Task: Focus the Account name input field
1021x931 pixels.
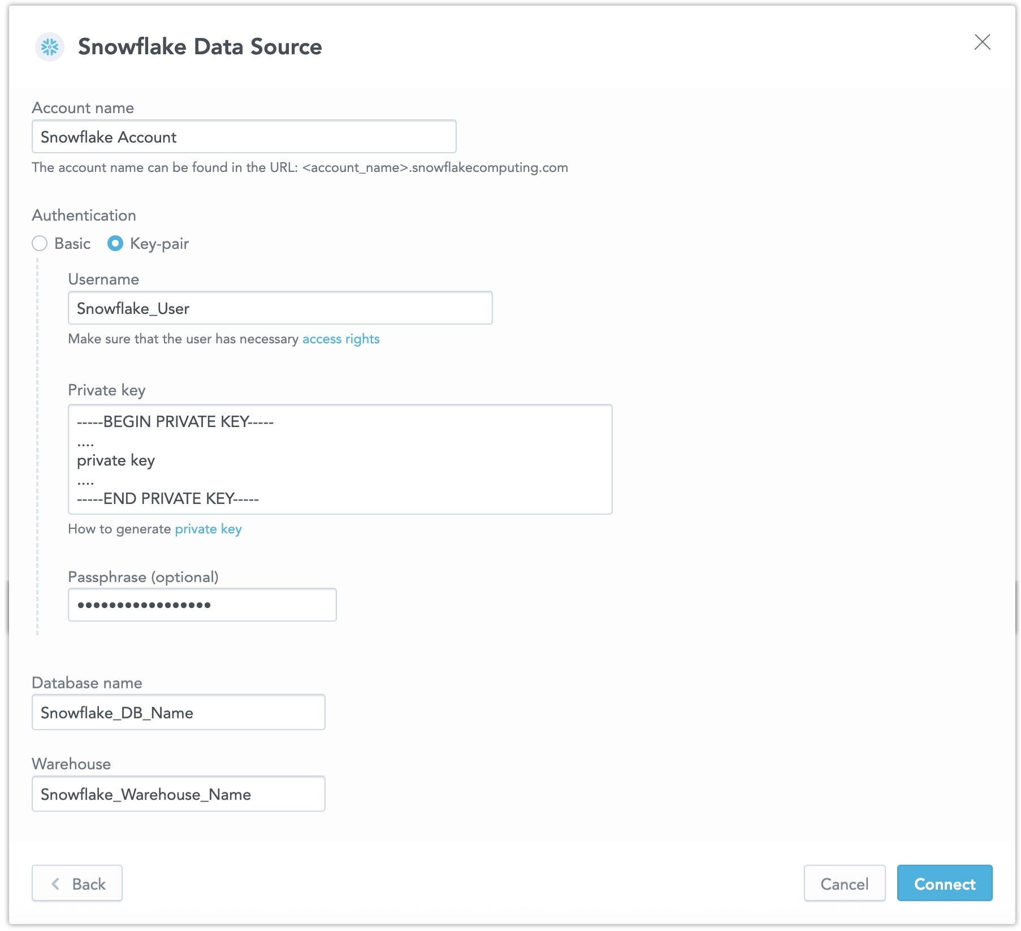Action: point(243,136)
